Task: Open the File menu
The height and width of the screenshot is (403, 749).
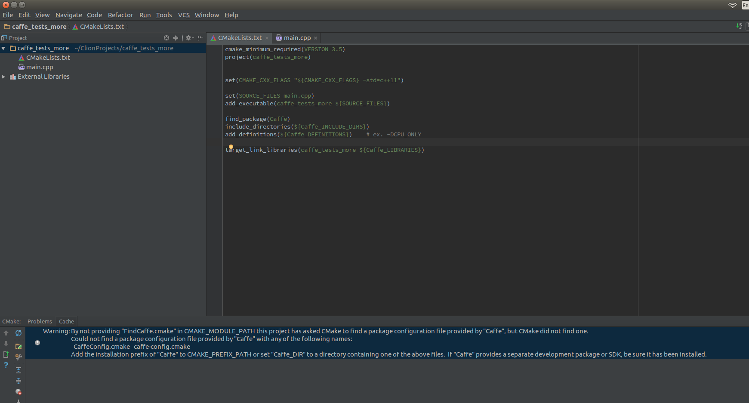Action: pyautogui.click(x=8, y=15)
